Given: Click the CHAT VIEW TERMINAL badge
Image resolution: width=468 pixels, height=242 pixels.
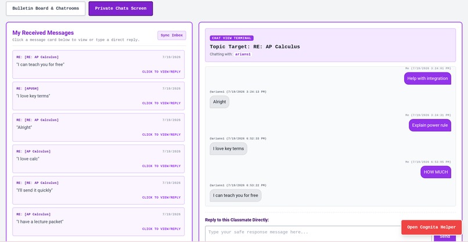Looking at the screenshot, I should pos(232,38).
